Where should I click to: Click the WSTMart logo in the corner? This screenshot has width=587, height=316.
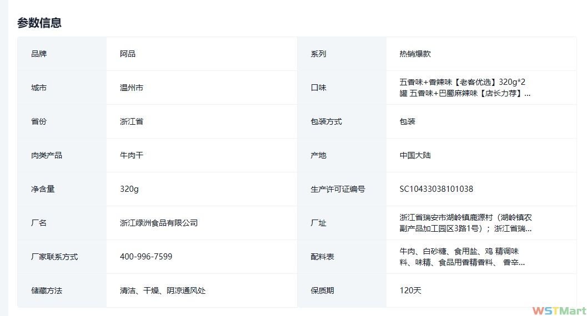tap(558, 310)
